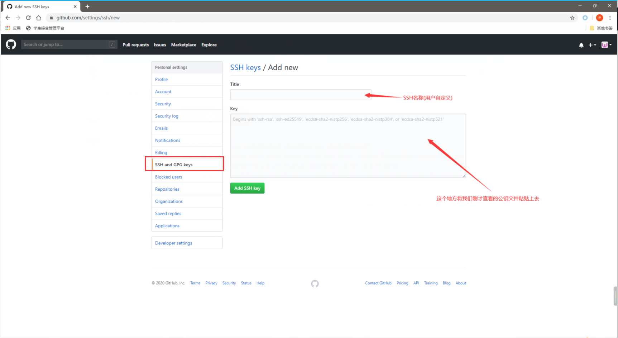Open a new browser tab
Viewport: 618px width, 338px height.
tap(87, 6)
